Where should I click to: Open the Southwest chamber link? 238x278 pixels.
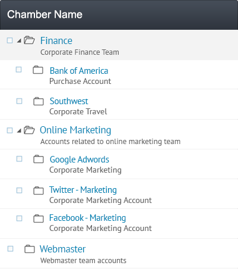pos(69,101)
